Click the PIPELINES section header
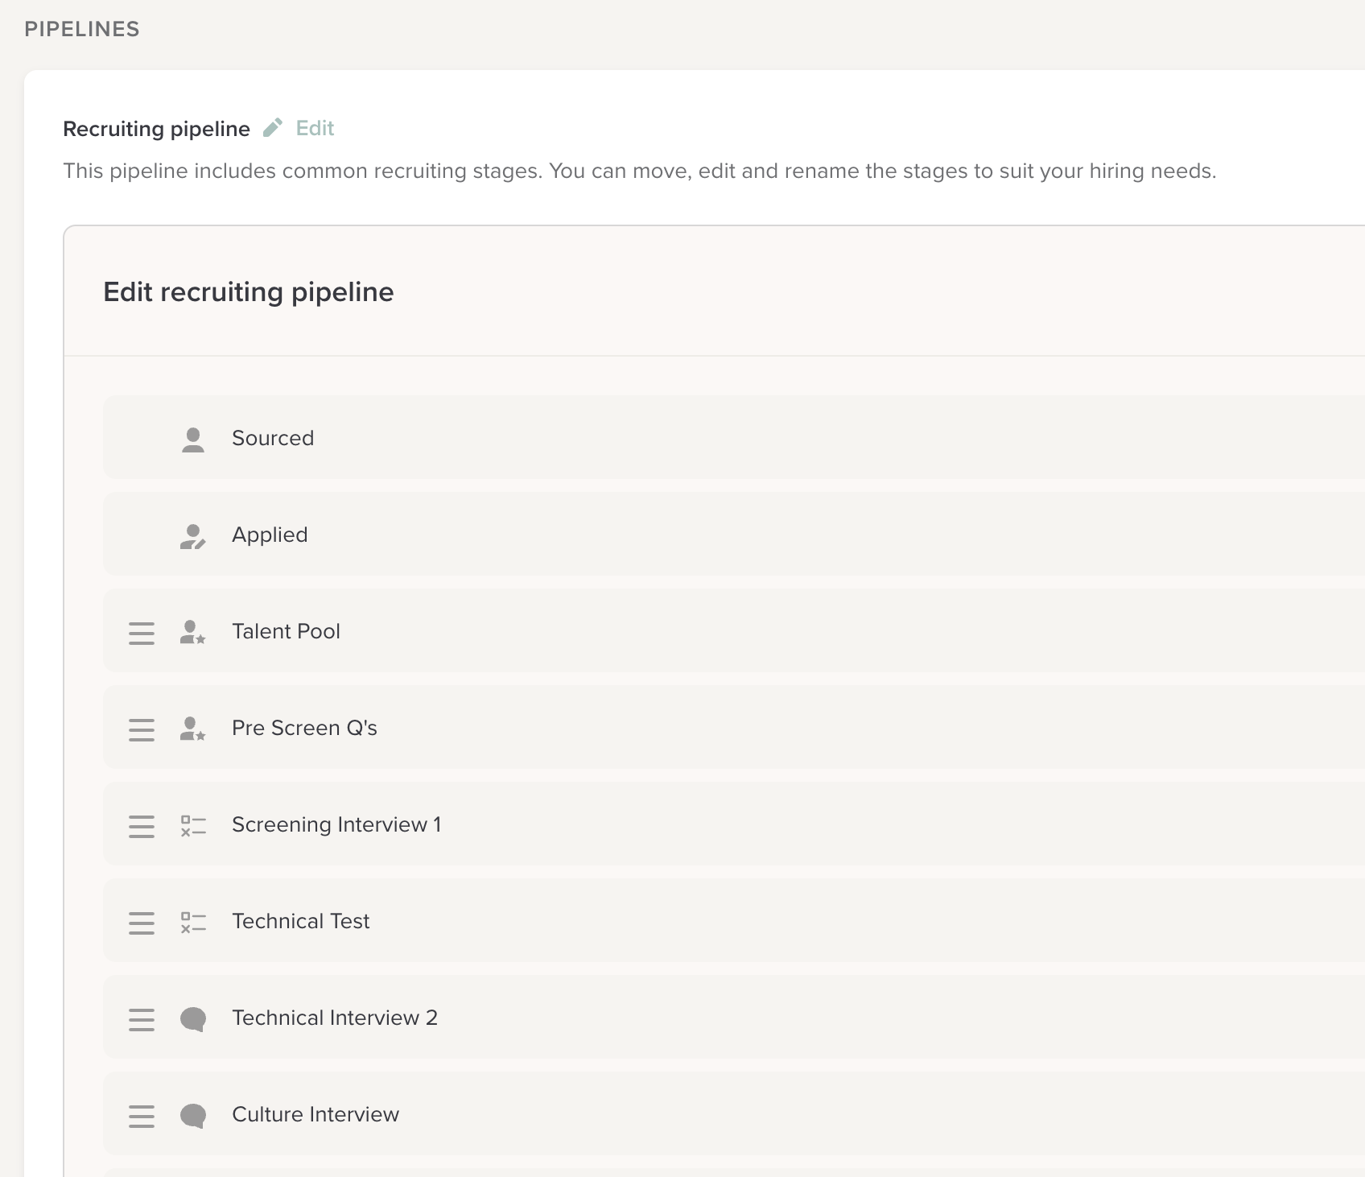Viewport: 1365px width, 1177px height. tap(82, 29)
